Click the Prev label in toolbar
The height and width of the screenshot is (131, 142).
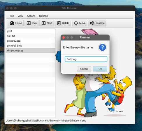pyautogui.click(x=34, y=23)
